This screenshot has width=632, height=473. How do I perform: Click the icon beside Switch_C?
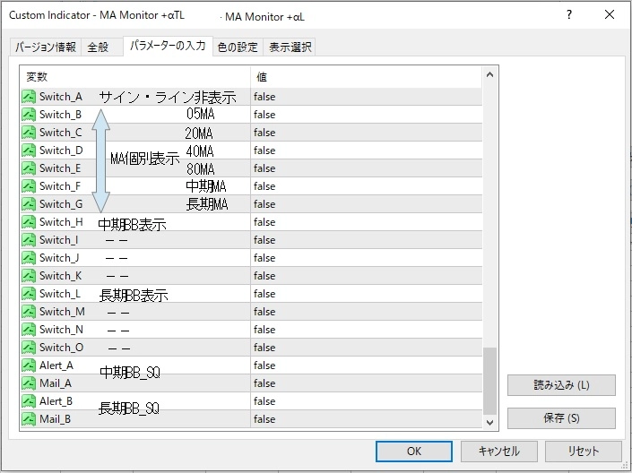(29, 133)
